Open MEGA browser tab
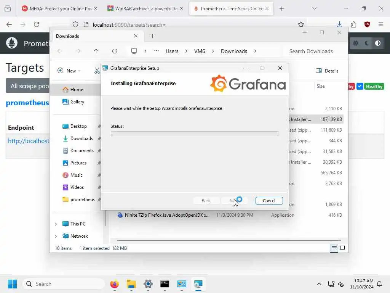The height and width of the screenshot is (293, 390). (60, 8)
